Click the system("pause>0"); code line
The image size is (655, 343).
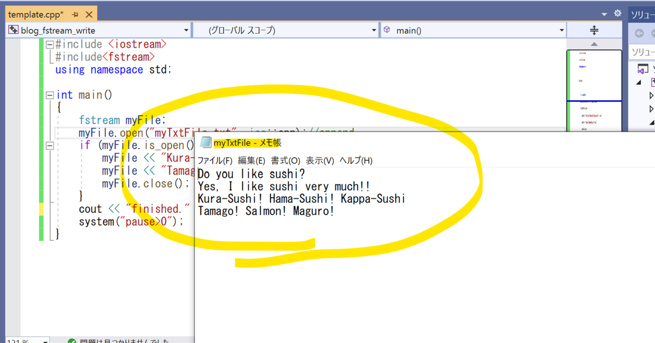point(131,221)
